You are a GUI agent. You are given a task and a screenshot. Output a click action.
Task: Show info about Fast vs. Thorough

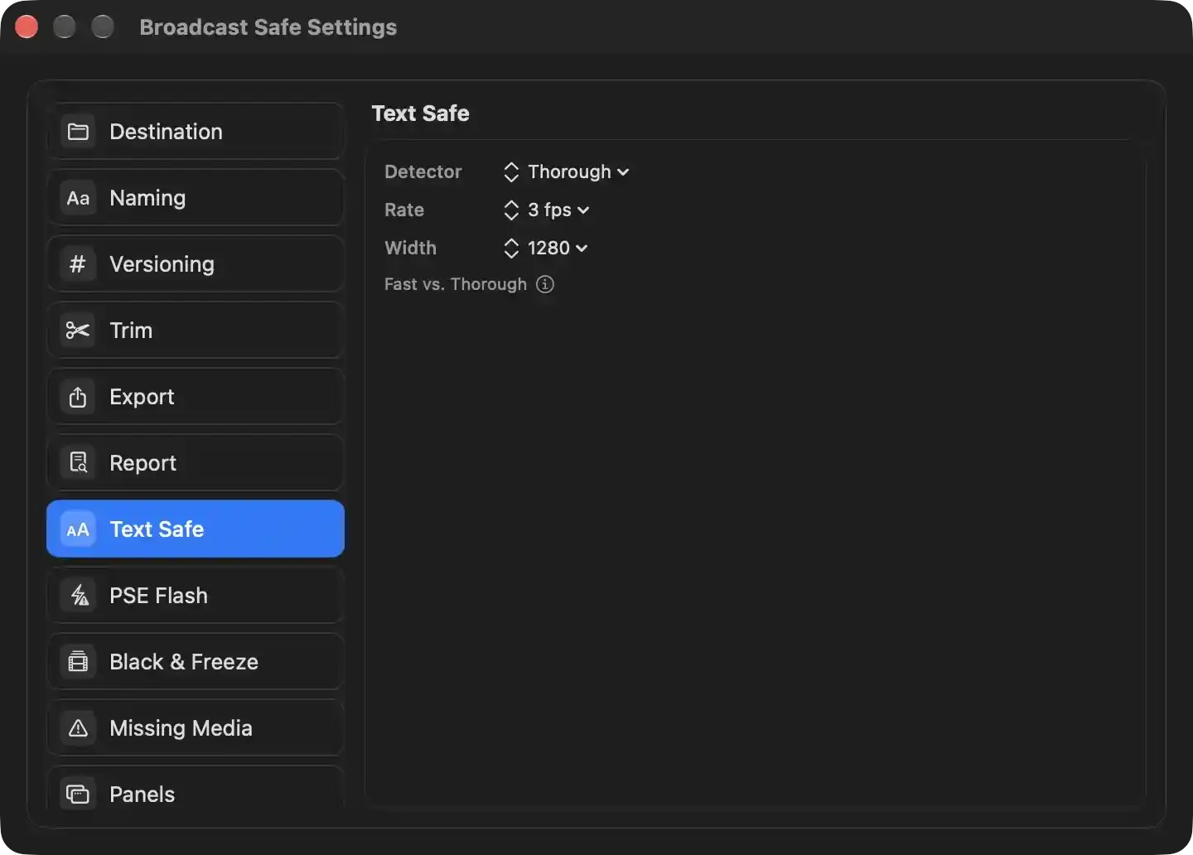545,284
